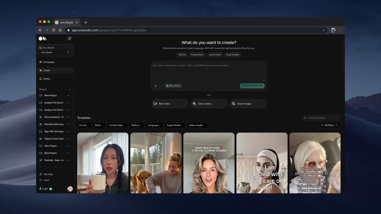381x214 pixels.
Task: Open the user avatar at sidebar bottom
Action: (70, 189)
